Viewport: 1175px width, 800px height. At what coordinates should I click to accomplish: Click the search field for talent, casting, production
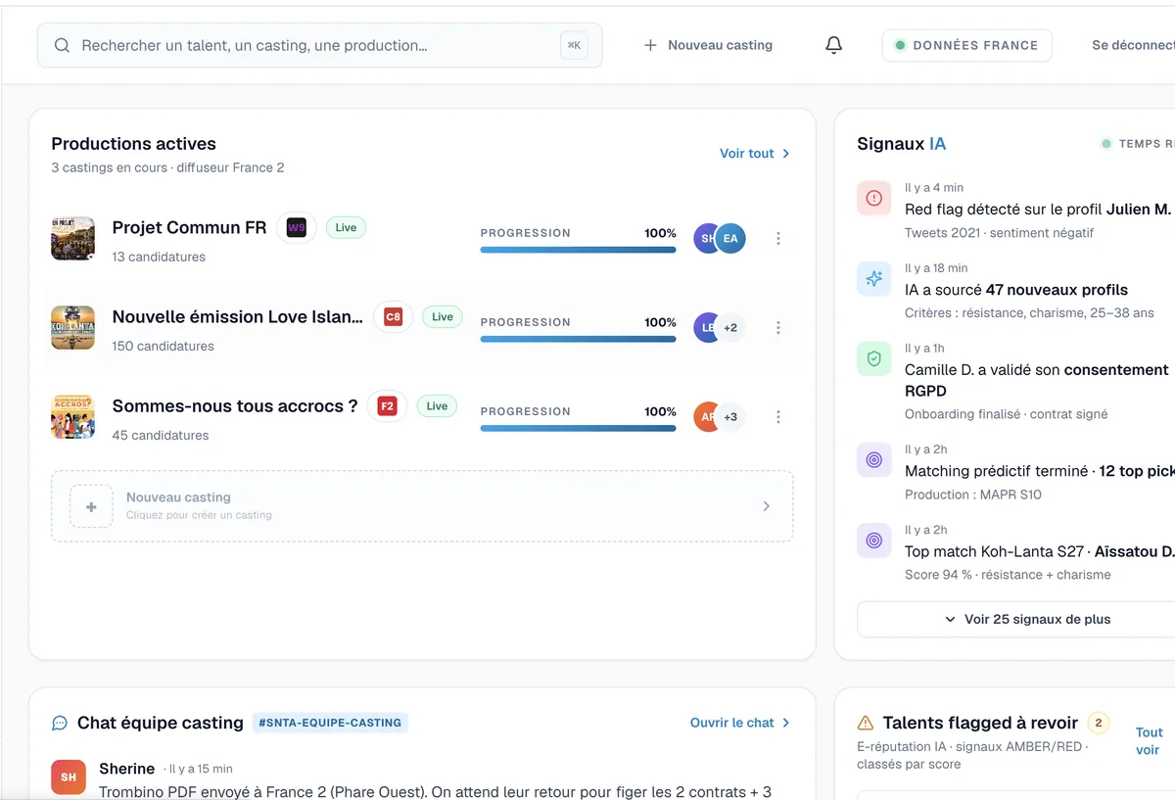click(319, 45)
